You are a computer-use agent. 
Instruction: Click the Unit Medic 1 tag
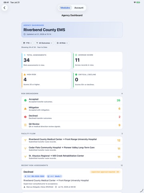point(54,176)
